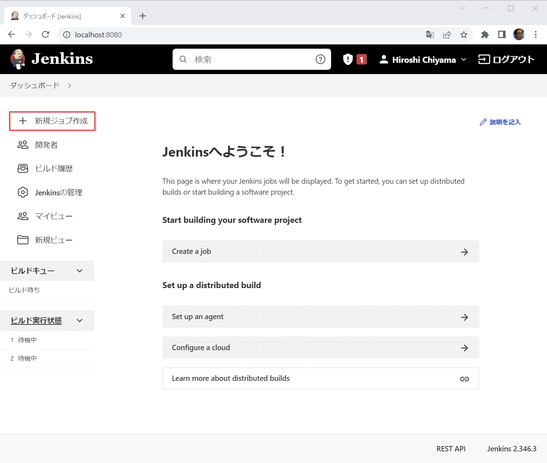The height and width of the screenshot is (463, 547).
Task: Click the Jenkinsの管理 gear icon
Action: coord(23,192)
